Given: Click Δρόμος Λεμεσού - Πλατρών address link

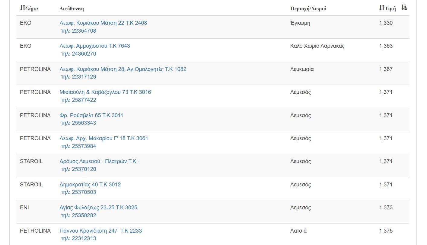Looking at the screenshot, I should (100, 161).
